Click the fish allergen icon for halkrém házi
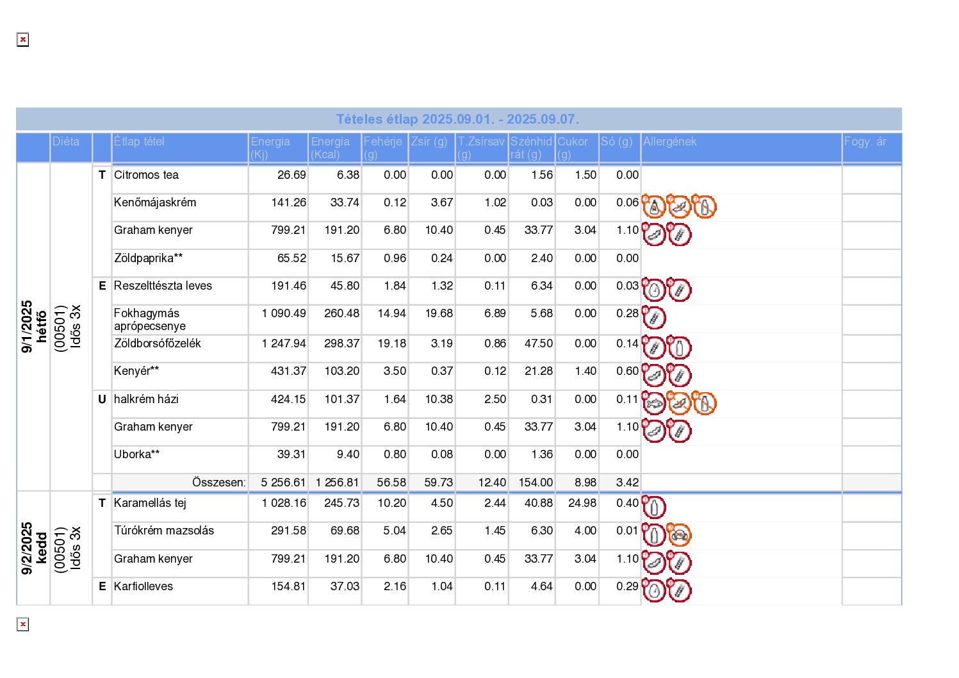 [x=654, y=404]
